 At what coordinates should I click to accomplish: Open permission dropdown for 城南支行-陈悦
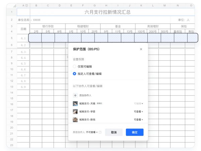click(138, 119)
